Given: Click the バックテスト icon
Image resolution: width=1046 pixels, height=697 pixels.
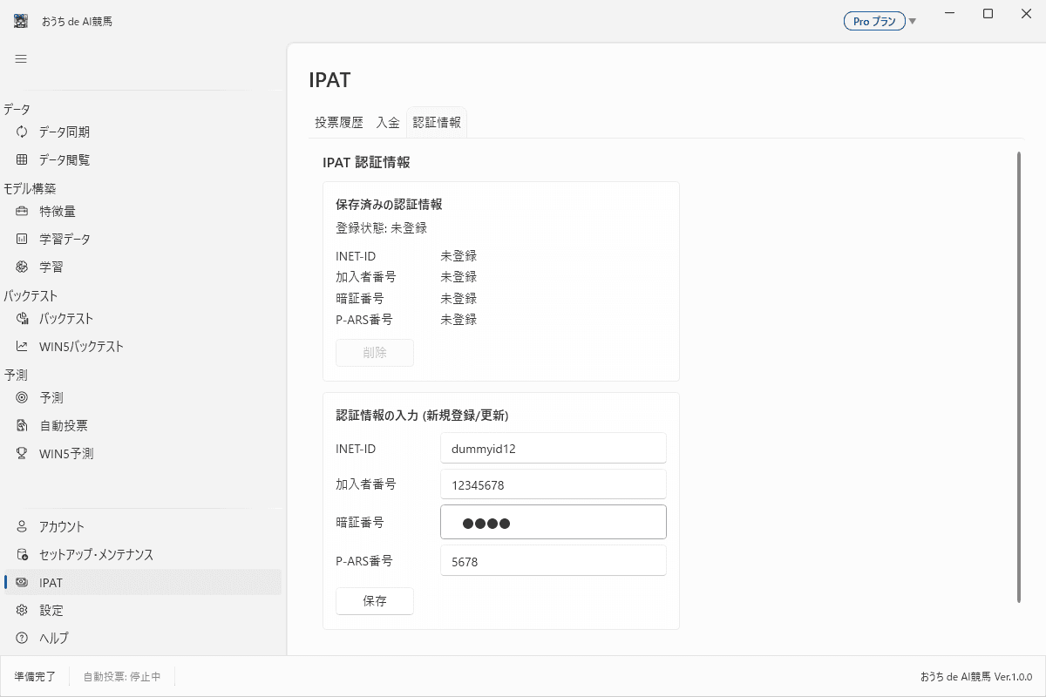Looking at the screenshot, I should pos(22,319).
